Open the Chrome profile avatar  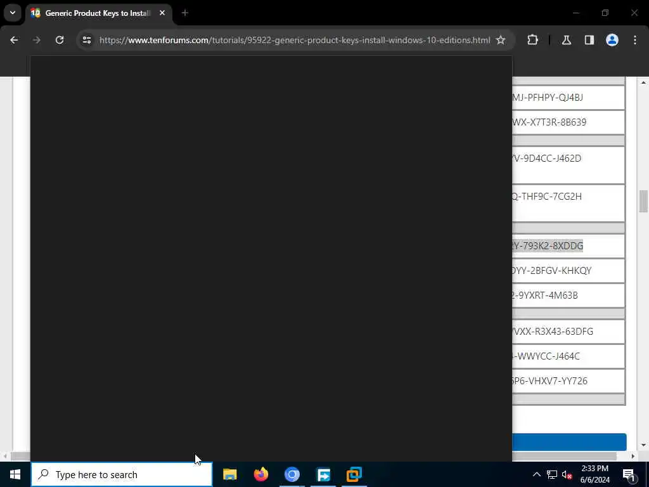612,40
